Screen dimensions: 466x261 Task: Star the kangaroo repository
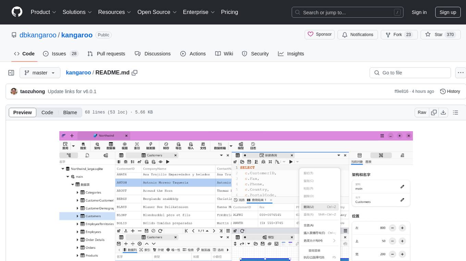tap(440, 35)
